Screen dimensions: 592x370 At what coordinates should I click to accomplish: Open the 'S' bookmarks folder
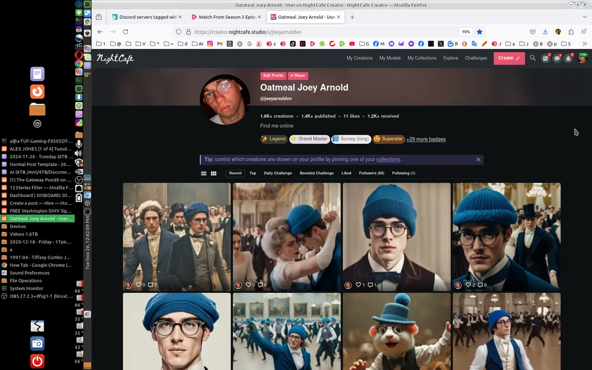click(x=566, y=44)
